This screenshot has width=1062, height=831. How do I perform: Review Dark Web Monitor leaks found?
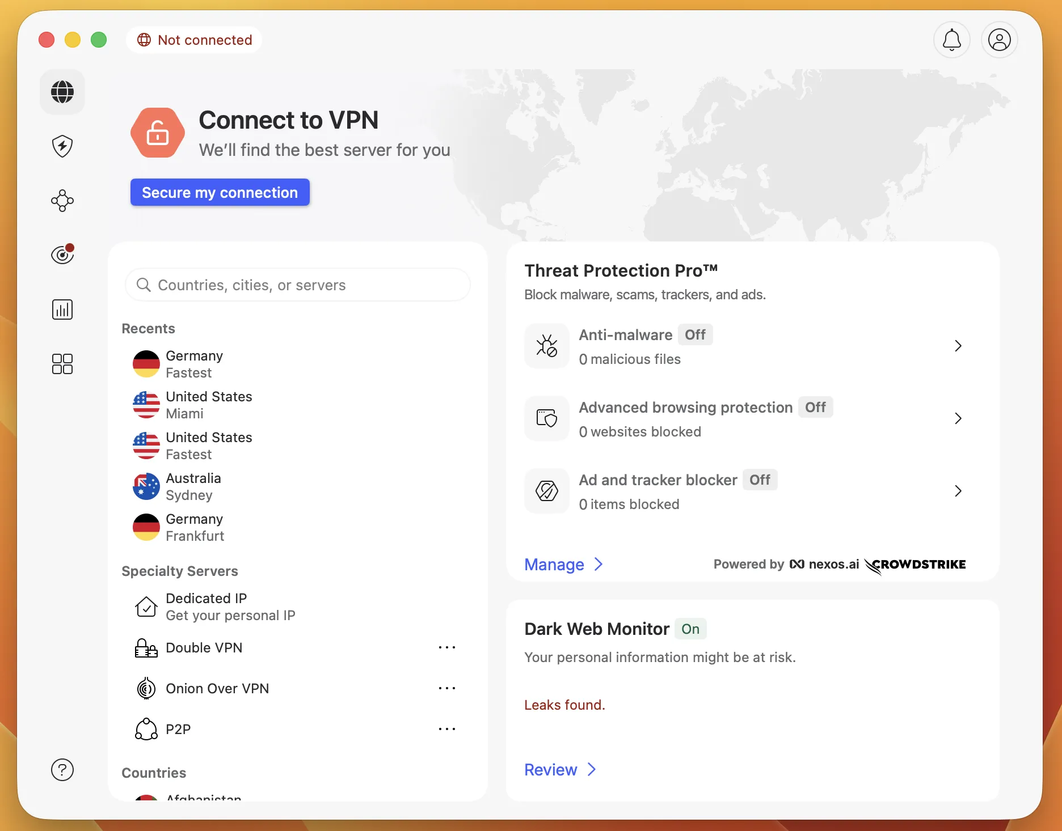pos(559,769)
